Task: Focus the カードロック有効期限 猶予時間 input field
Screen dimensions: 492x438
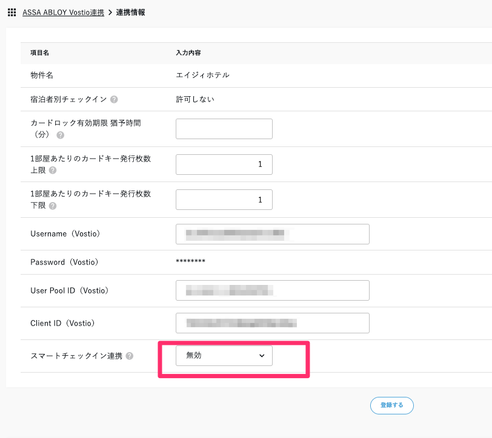Action: (224, 129)
